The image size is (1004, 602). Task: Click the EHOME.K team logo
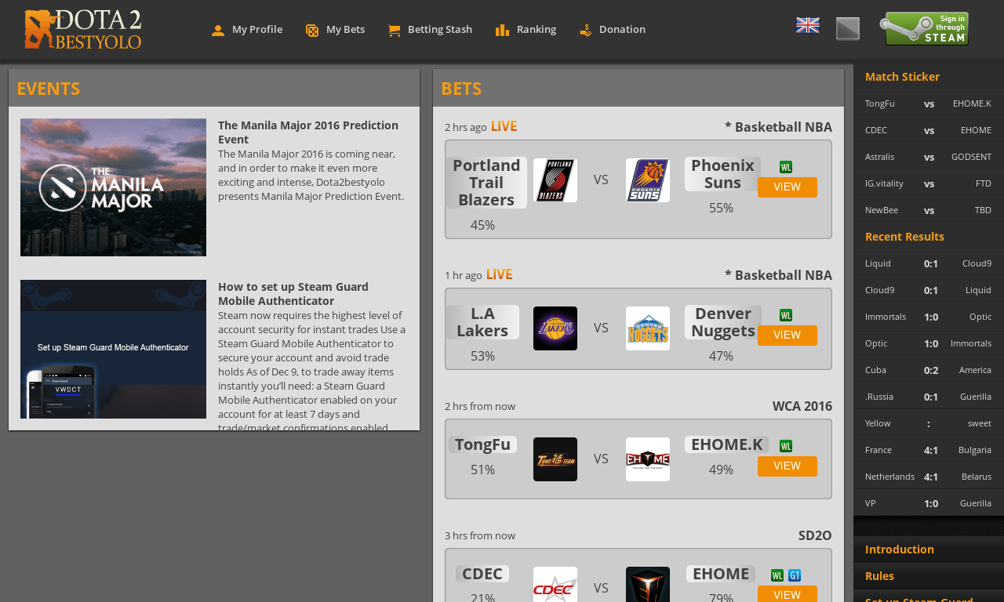pyautogui.click(x=648, y=459)
